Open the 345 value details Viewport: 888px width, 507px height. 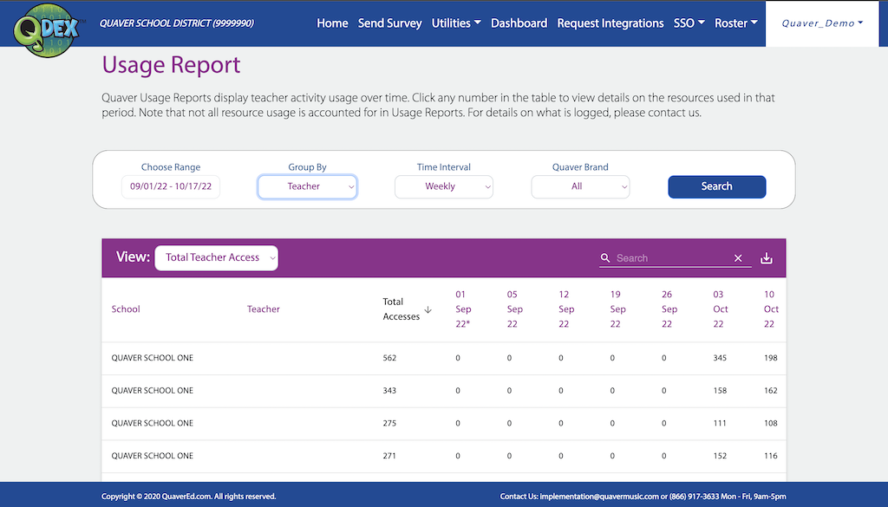click(720, 358)
